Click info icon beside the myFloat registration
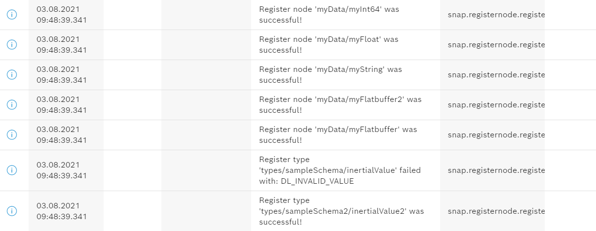The height and width of the screenshot is (231, 596). coord(12,44)
